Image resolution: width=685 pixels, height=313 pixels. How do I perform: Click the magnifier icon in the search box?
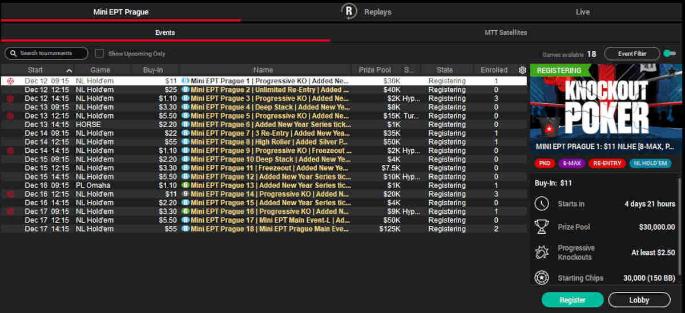click(x=13, y=53)
